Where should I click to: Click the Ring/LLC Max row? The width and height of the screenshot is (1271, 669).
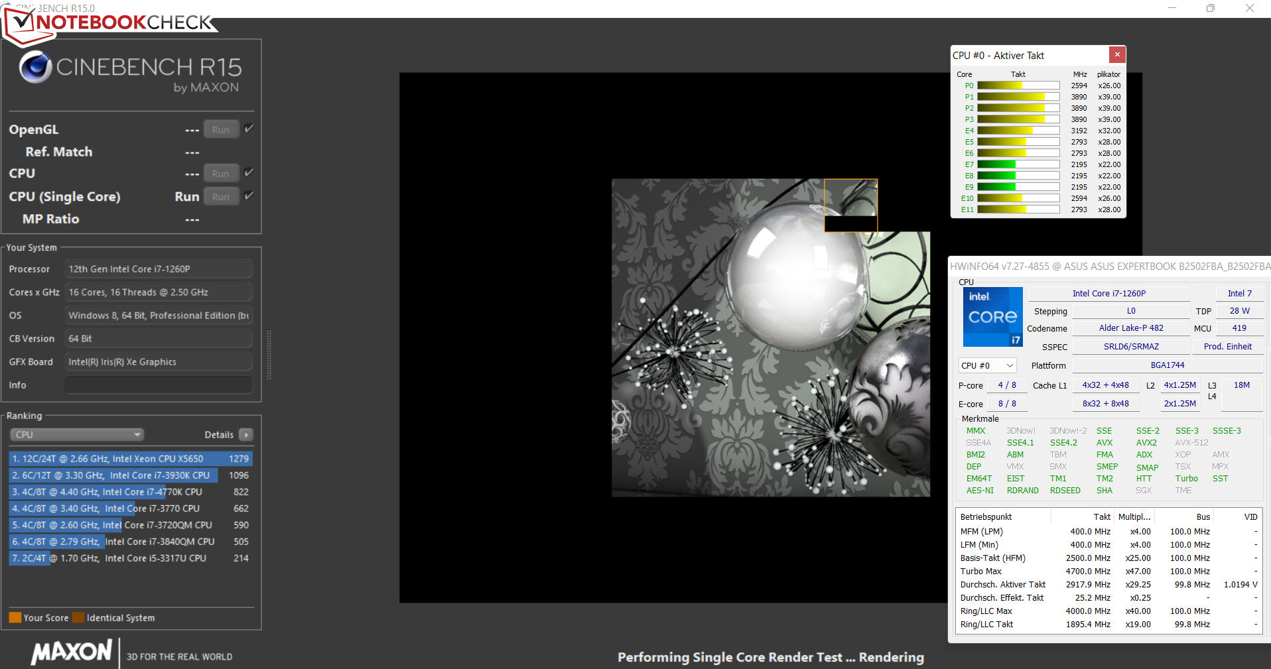(1108, 611)
